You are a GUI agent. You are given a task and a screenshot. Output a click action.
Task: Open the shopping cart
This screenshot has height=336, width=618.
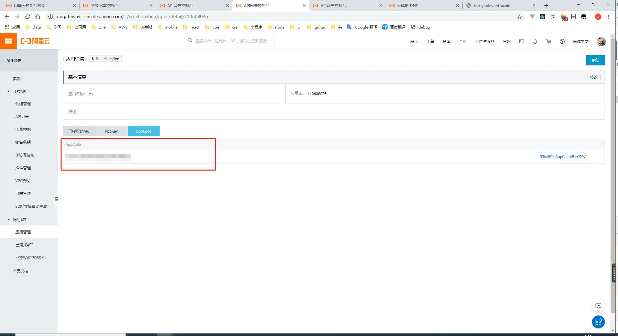point(549,41)
